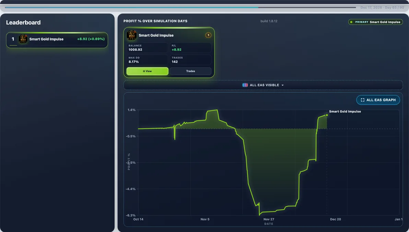The width and height of the screenshot is (409, 232).
Task: Click the BALANCE value 1008.92
Action: tap(136, 49)
